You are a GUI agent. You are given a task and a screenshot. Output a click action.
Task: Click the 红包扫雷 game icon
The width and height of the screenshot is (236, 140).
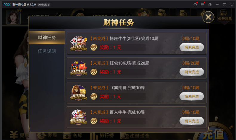[x=78, y=68]
